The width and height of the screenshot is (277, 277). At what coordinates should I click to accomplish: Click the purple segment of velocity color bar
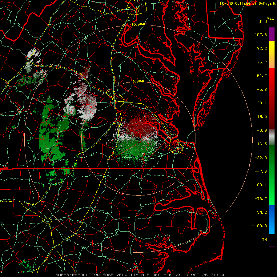(x=272, y=34)
